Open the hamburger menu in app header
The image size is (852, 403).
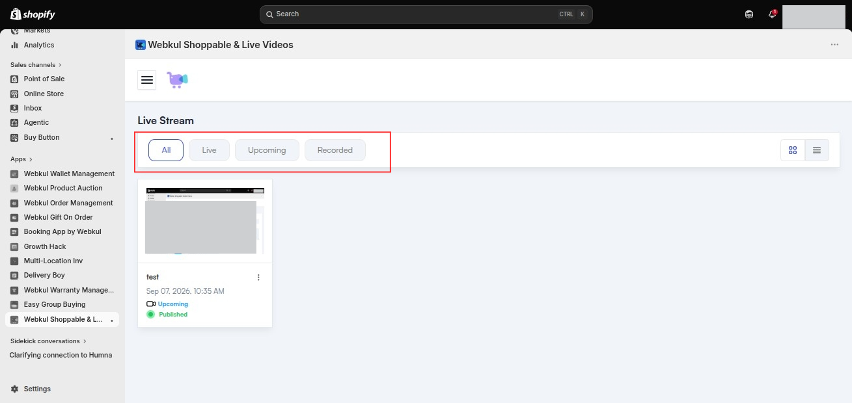point(147,79)
